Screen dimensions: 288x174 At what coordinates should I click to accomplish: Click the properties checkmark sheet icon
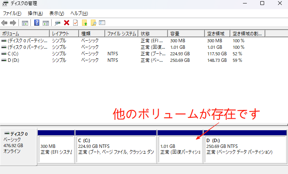point(75,23)
